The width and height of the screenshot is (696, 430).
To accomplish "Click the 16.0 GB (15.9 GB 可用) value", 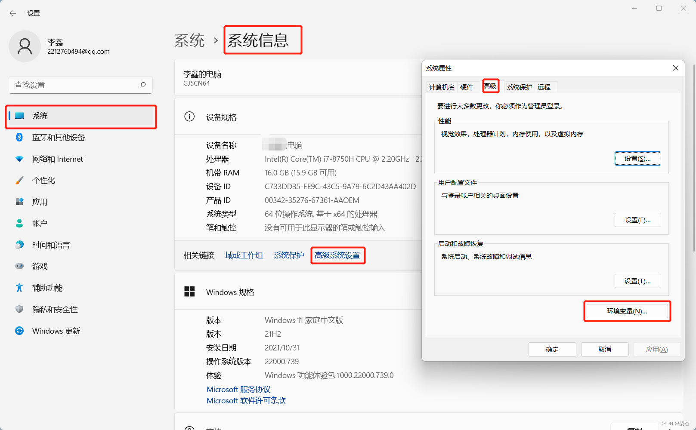I will pos(300,172).
